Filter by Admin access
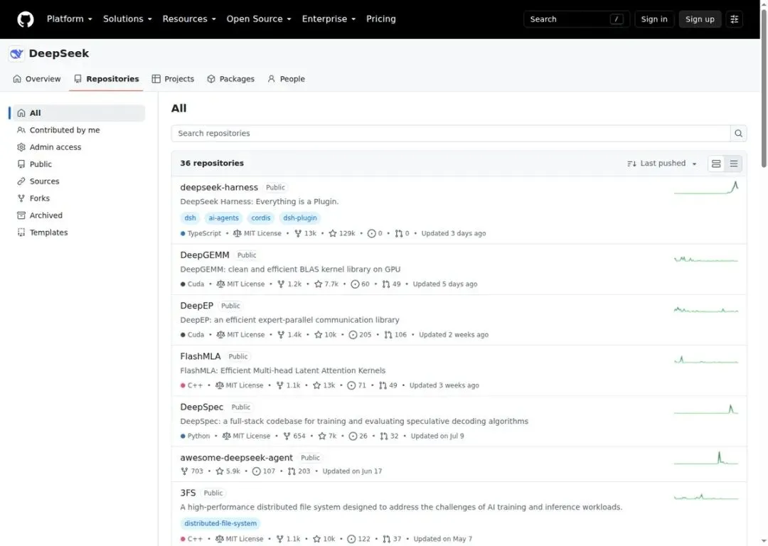Screen dimensions: 768x546 click(x=78, y=147)
